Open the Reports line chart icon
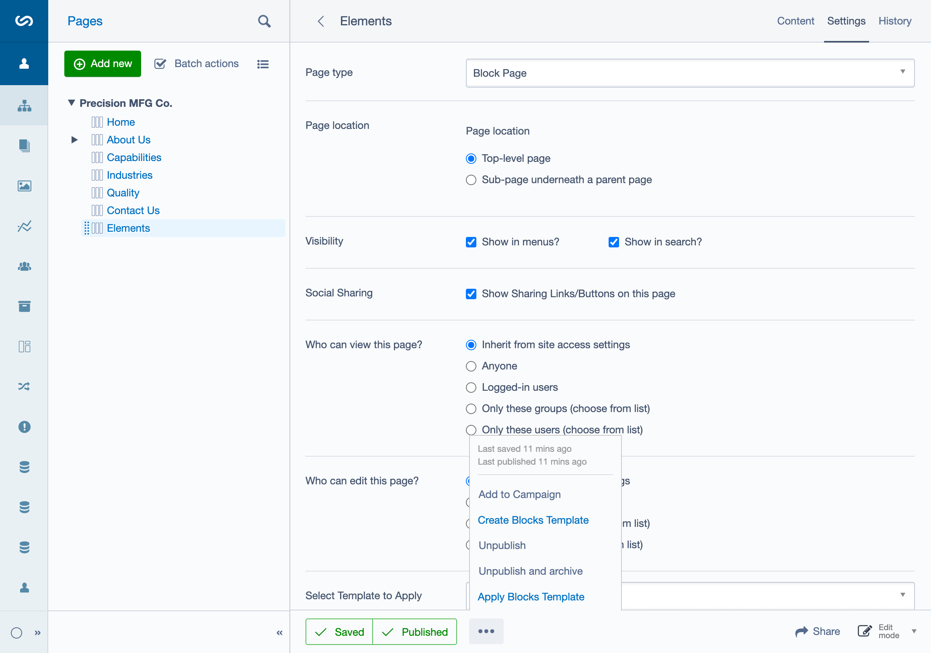Image resolution: width=931 pixels, height=653 pixels. click(25, 226)
